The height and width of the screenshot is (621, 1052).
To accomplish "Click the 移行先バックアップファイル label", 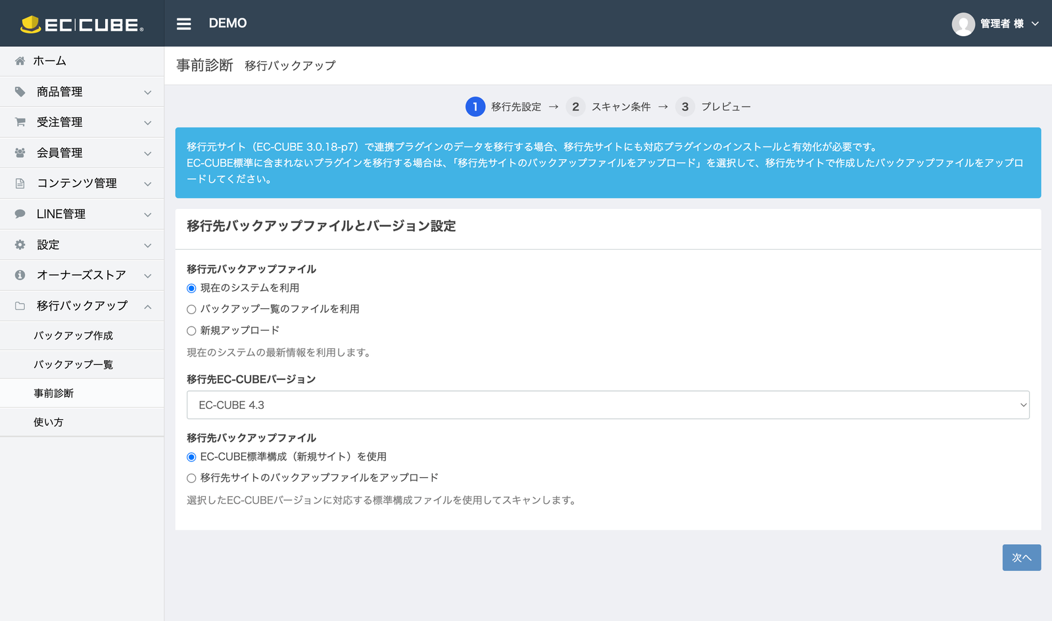I will tap(251, 438).
